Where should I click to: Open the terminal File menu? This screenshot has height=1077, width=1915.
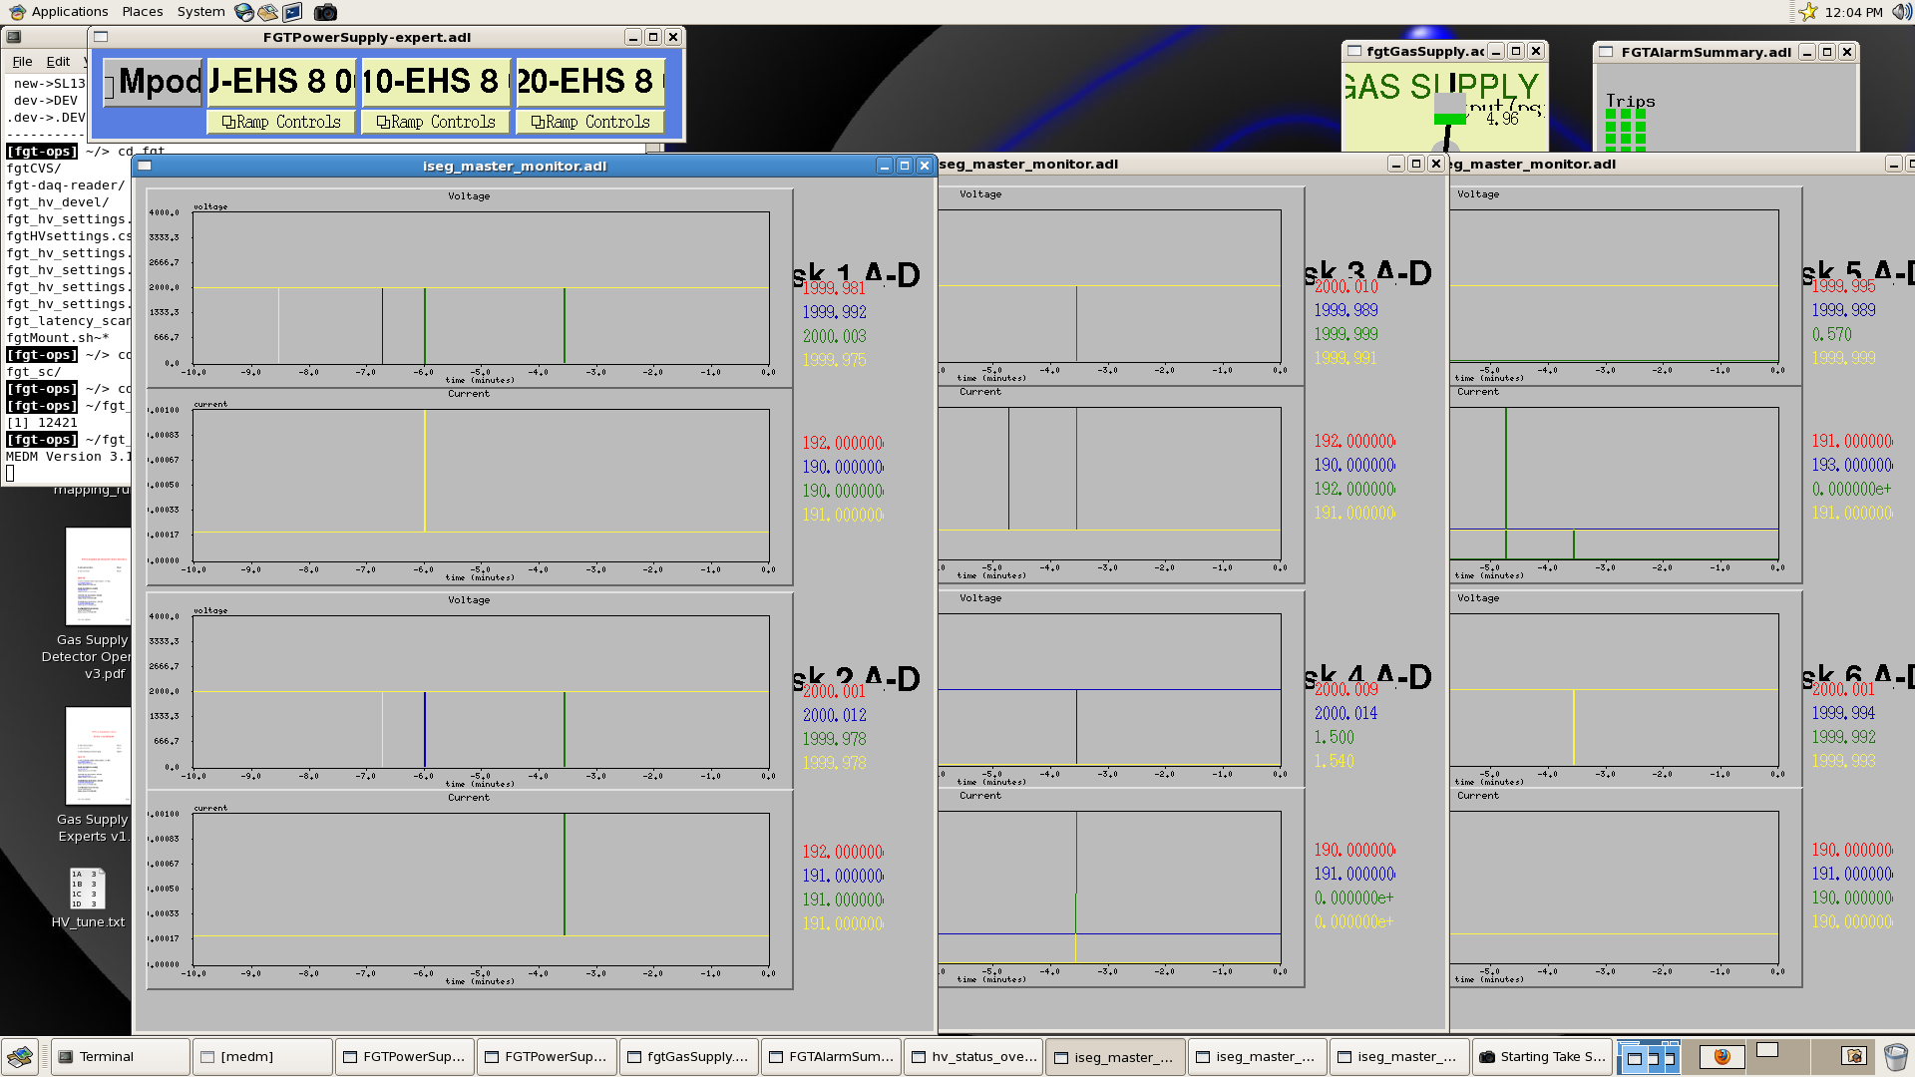point(22,62)
